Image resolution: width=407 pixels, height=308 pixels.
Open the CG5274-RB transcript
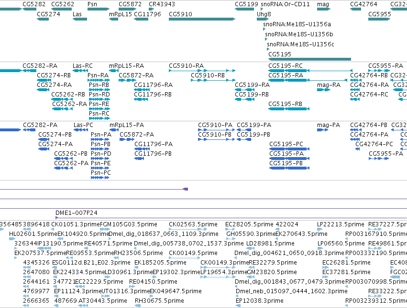tap(44, 80)
